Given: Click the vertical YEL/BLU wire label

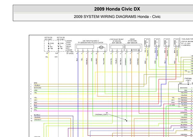Looking at the screenshot, I should [x=116, y=61].
